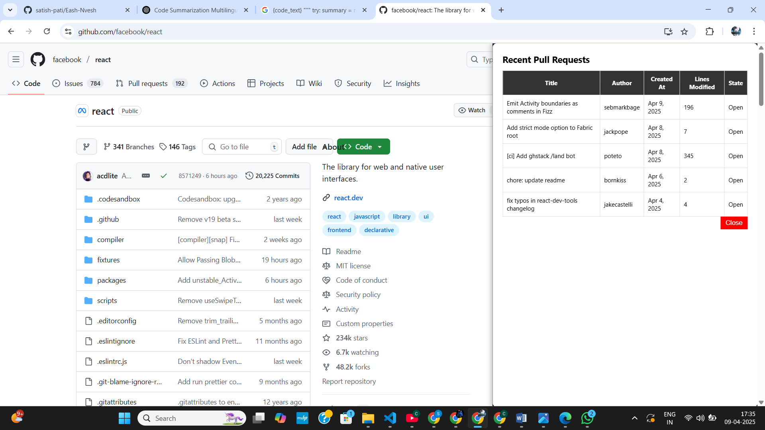Open the Wi-Fi network tray icon
The width and height of the screenshot is (765, 430).
click(688, 418)
